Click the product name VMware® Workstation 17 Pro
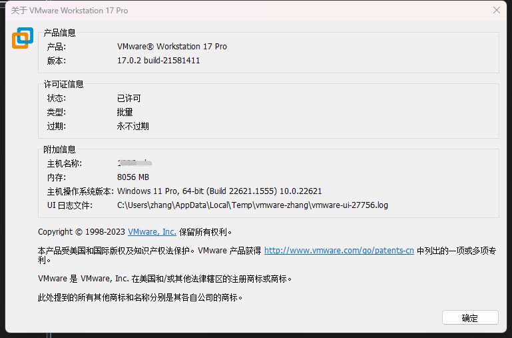 click(172, 47)
